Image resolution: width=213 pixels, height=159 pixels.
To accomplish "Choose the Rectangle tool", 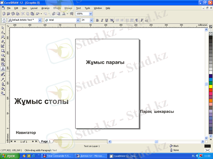I will pyautogui.click(x=3, y=50).
